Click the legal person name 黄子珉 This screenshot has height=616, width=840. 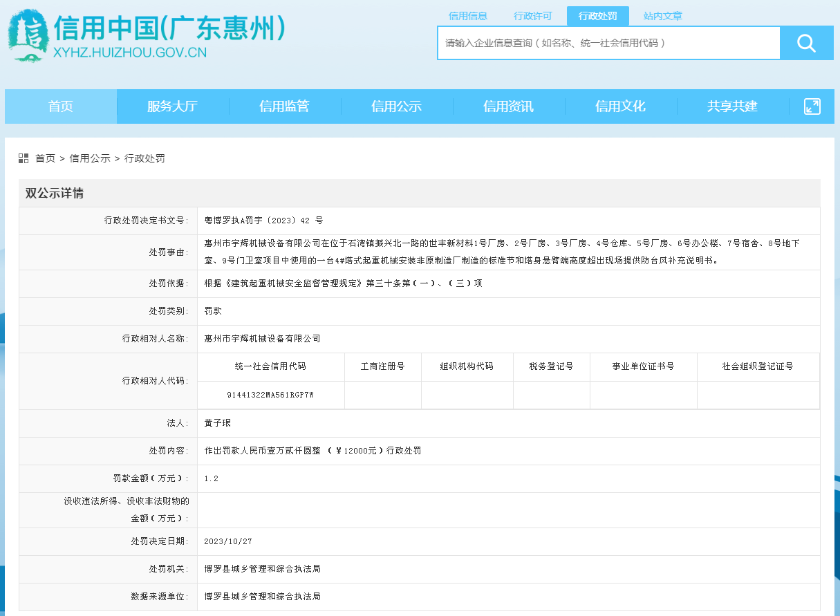(217, 422)
